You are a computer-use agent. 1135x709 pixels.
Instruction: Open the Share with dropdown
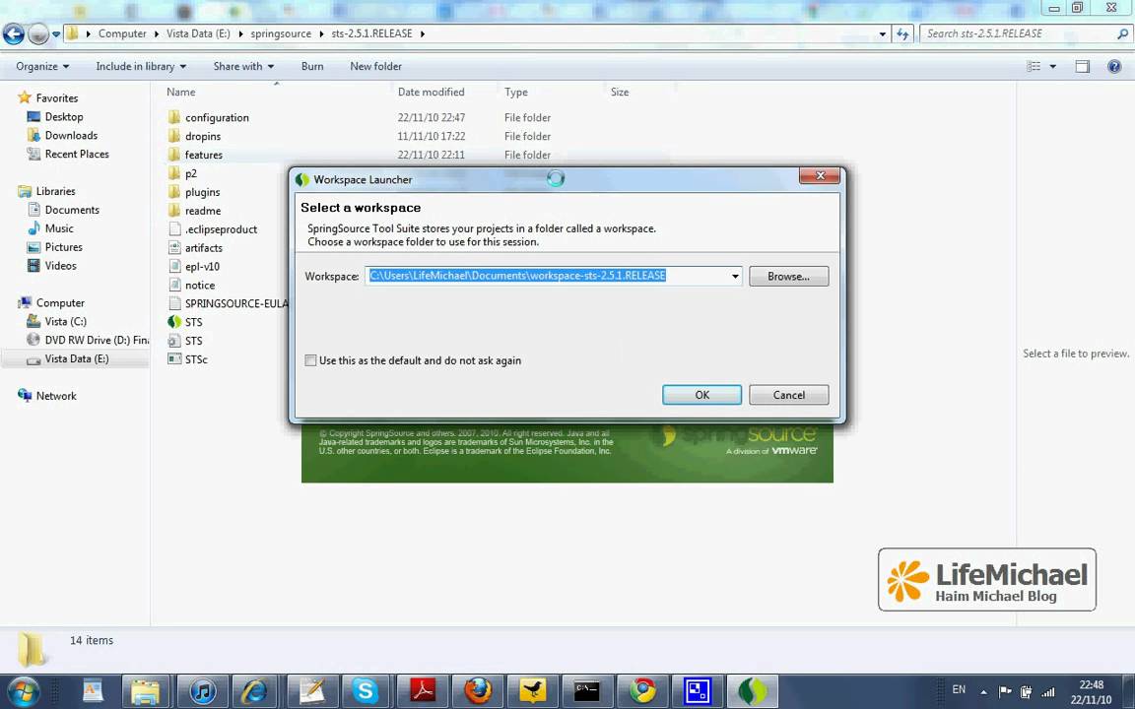pos(244,67)
